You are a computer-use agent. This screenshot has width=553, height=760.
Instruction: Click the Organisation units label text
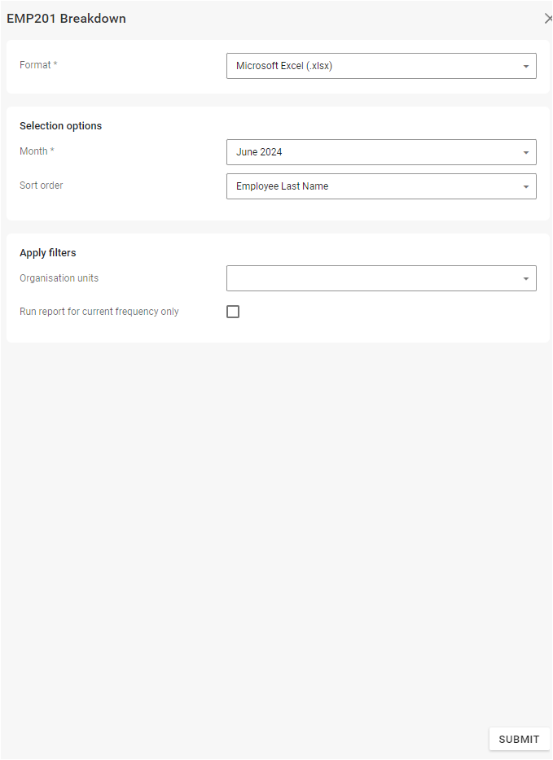pos(59,278)
